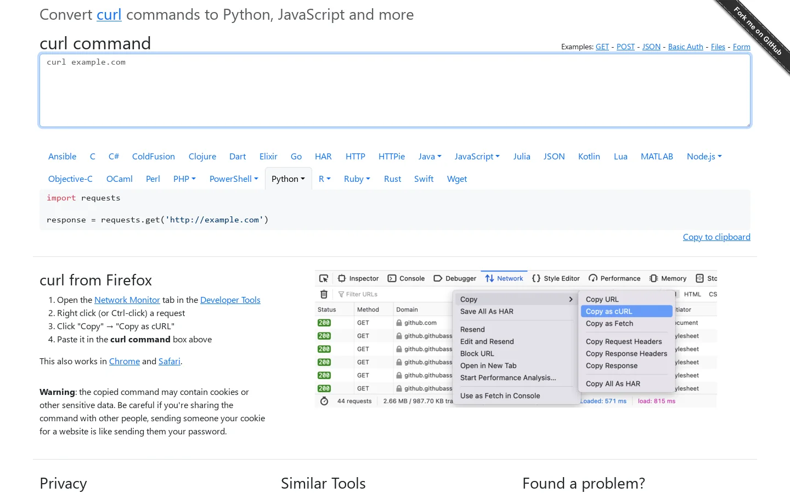Expand the PHP options dropdown

pos(184,179)
